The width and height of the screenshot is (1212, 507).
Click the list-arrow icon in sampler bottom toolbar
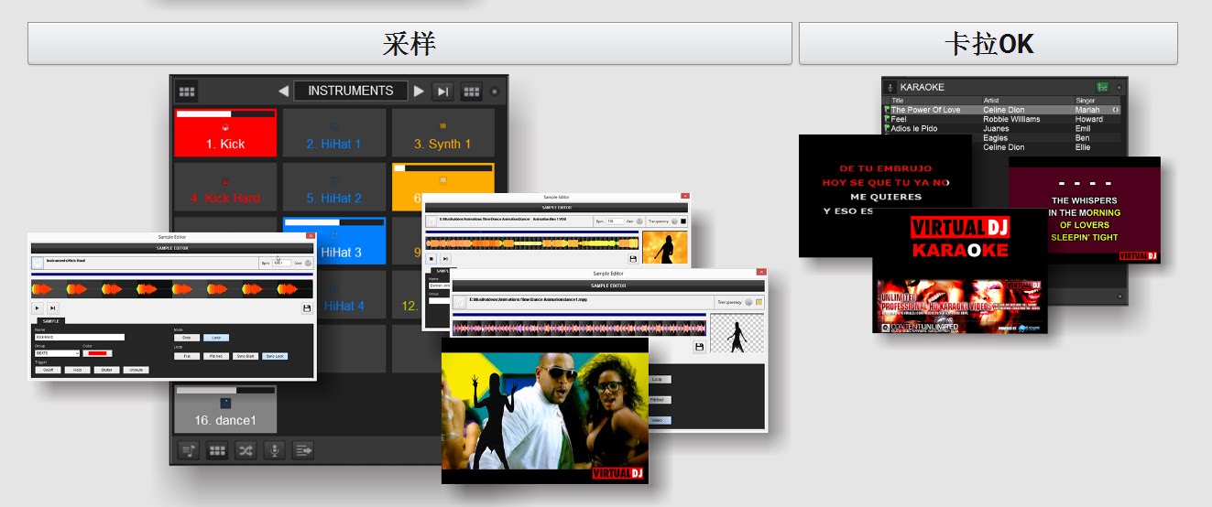[303, 449]
